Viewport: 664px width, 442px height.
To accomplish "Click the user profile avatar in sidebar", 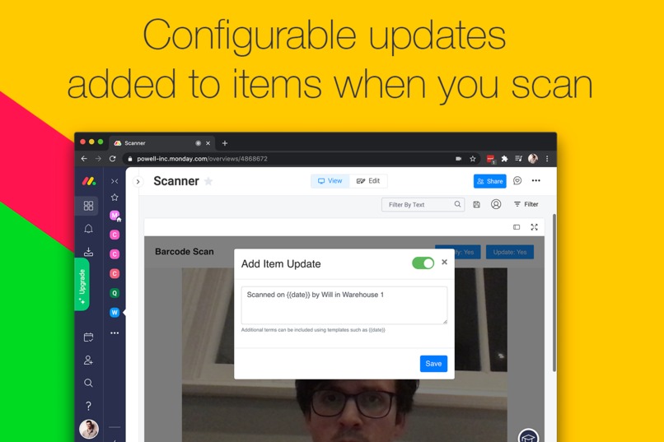I will [x=89, y=429].
